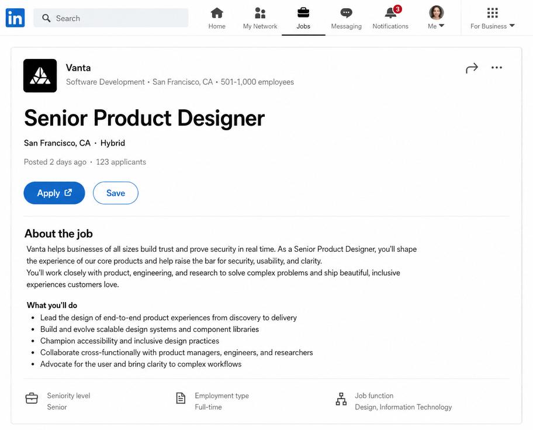Image resolution: width=533 pixels, height=430 pixels.
Task: Open the three-dot more options menu
Action: coord(497,68)
